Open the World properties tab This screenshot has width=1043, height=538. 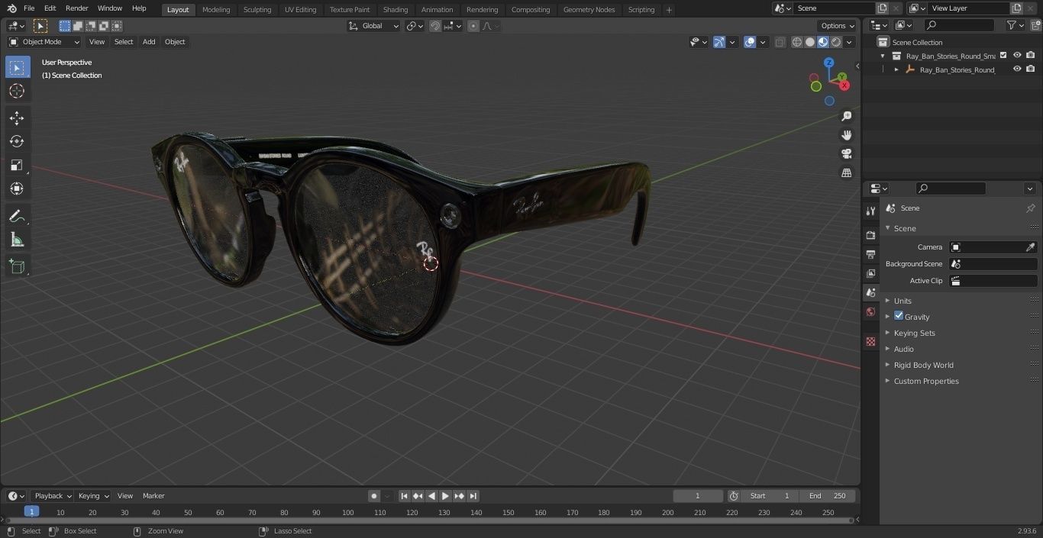tap(870, 311)
